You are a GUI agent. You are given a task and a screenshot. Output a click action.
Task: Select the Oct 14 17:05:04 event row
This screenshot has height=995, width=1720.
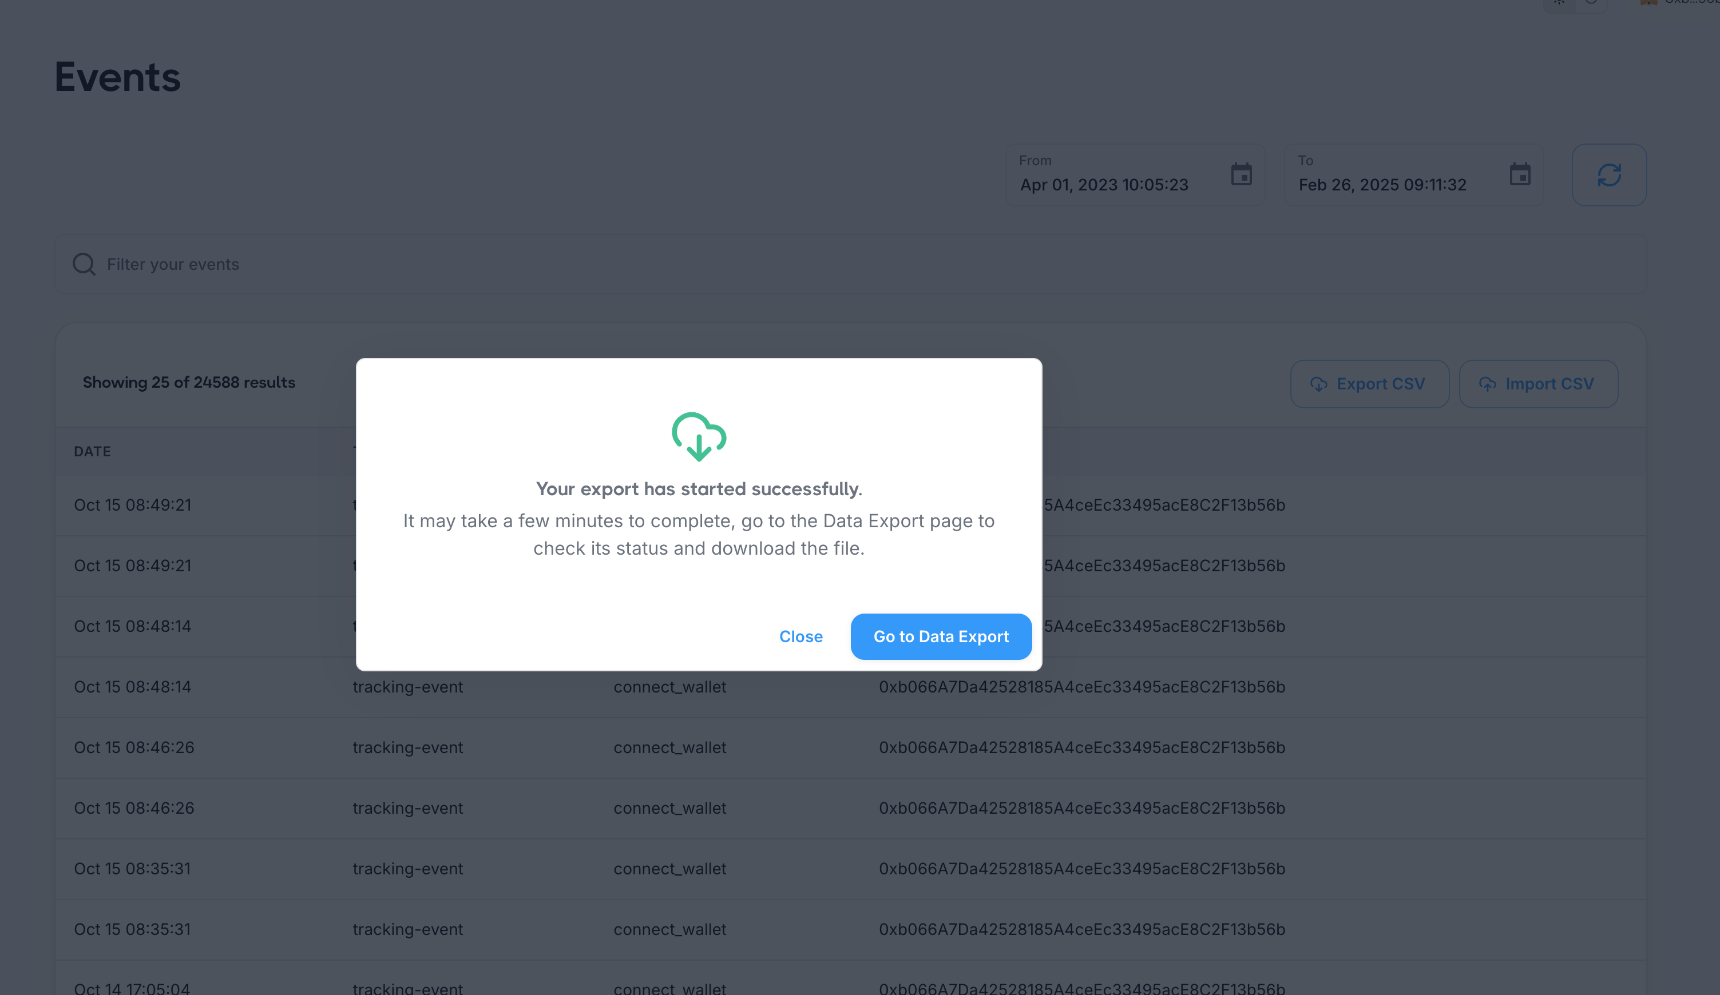(x=132, y=988)
